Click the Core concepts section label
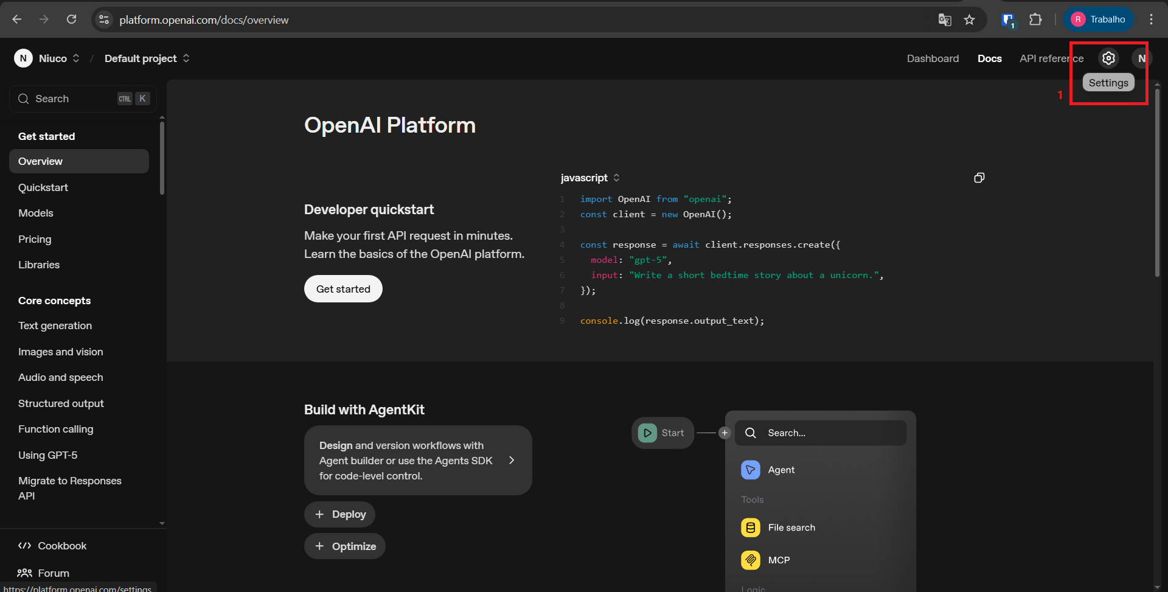The width and height of the screenshot is (1168, 592). 54,301
